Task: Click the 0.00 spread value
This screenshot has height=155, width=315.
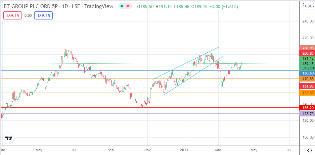Action: tap(28, 15)
